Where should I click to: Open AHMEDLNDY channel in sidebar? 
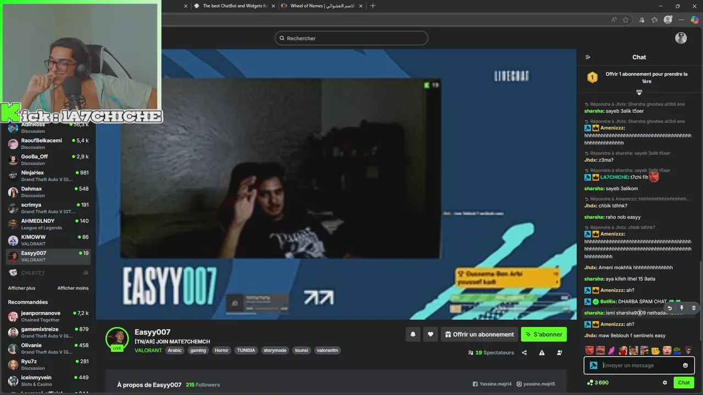point(48,224)
